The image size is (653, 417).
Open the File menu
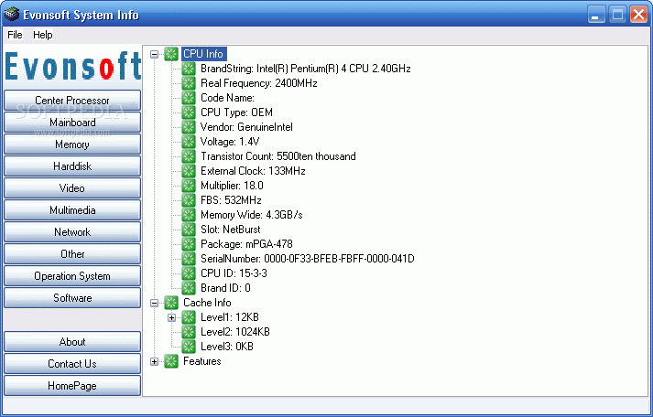(x=15, y=35)
